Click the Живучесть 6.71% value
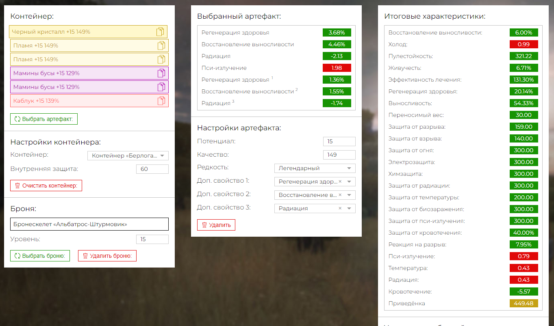Screen dimensions: 554x326 coord(524,68)
